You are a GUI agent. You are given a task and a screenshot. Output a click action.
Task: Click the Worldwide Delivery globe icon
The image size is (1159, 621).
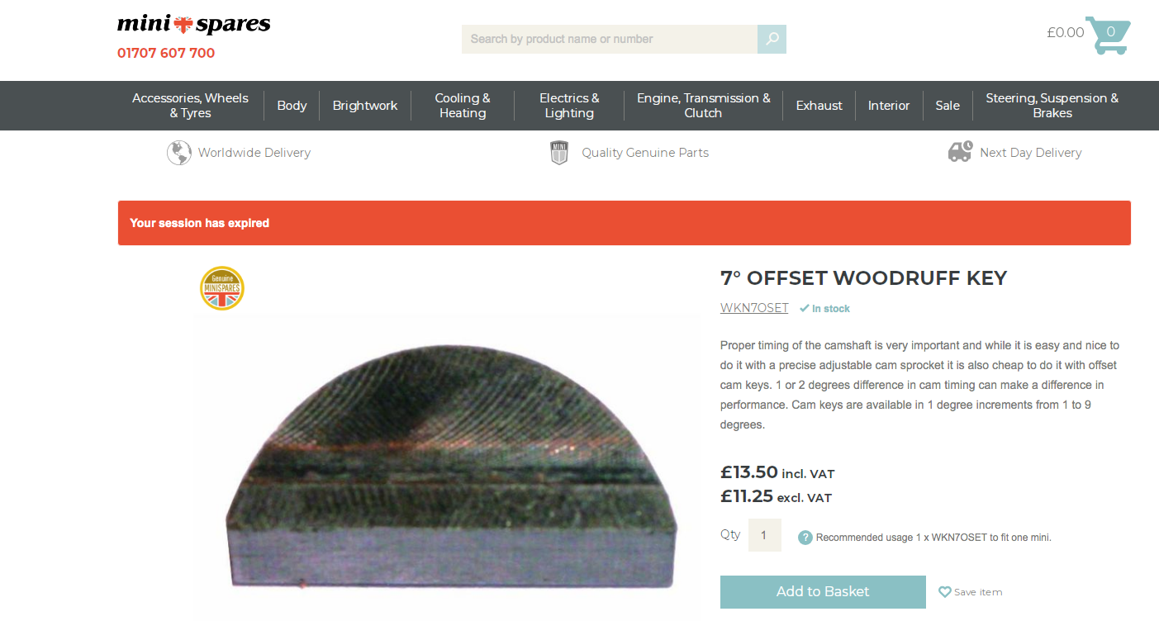click(x=179, y=153)
